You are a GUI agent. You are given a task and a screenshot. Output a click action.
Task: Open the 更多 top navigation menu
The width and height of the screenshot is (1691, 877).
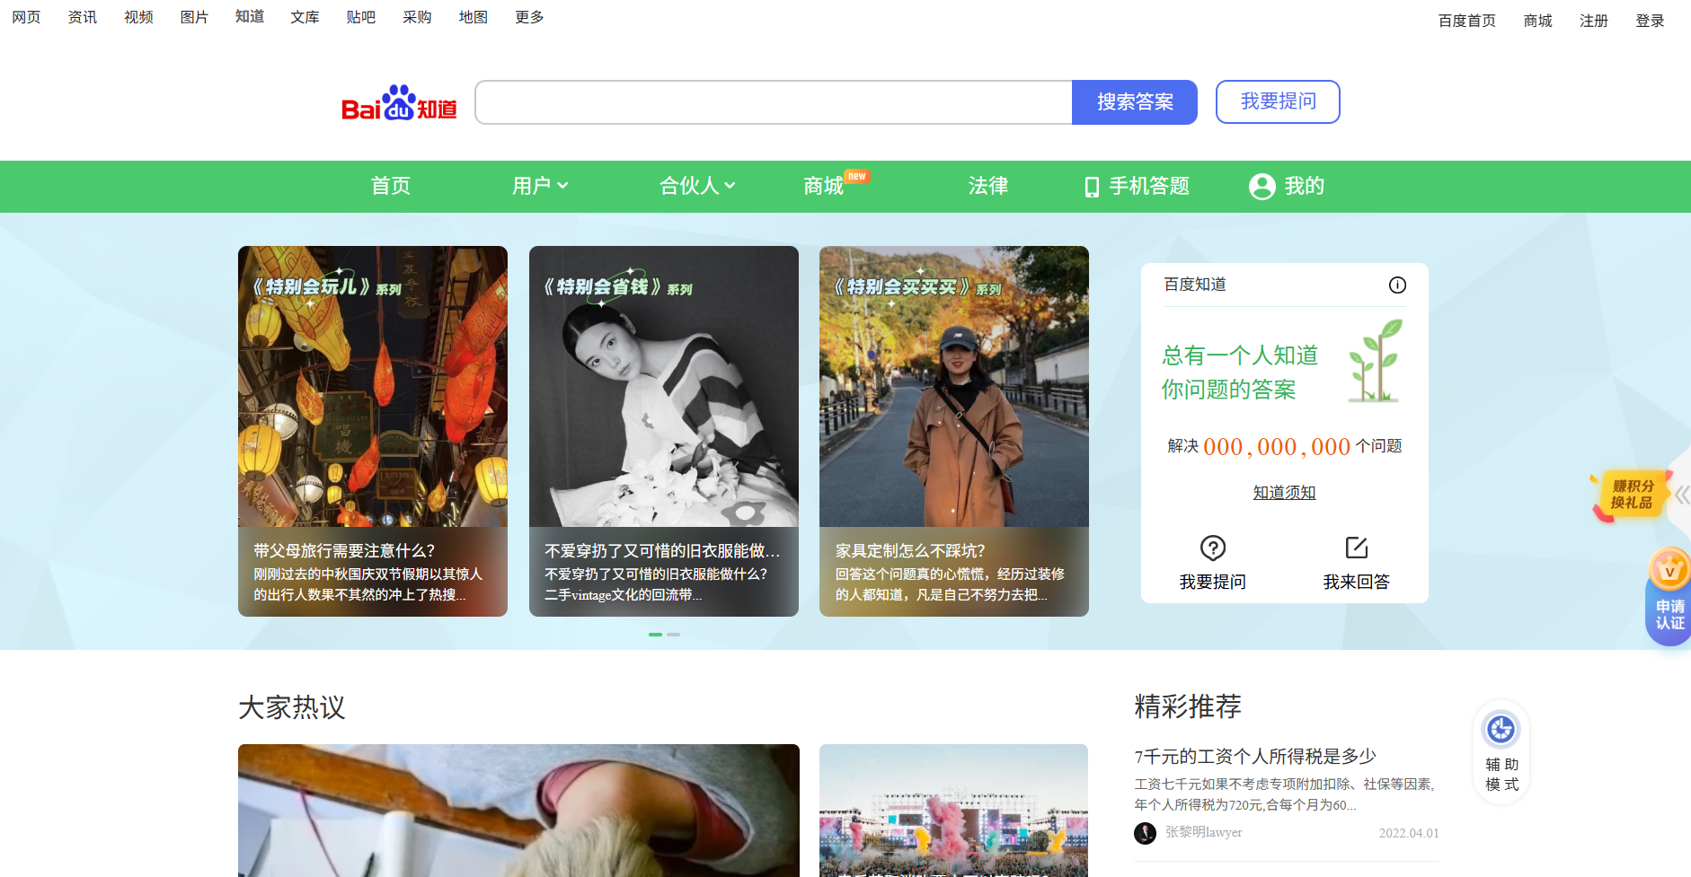(529, 17)
